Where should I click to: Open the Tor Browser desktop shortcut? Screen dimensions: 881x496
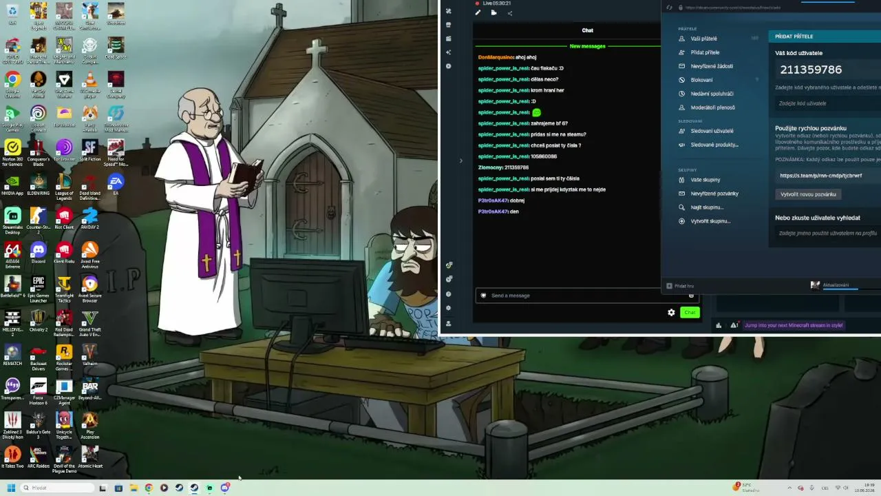64,151
